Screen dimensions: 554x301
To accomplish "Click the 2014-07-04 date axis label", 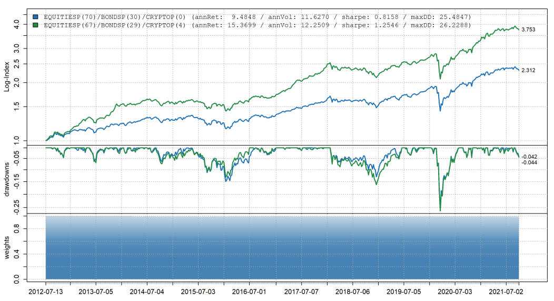I will point(146,290).
